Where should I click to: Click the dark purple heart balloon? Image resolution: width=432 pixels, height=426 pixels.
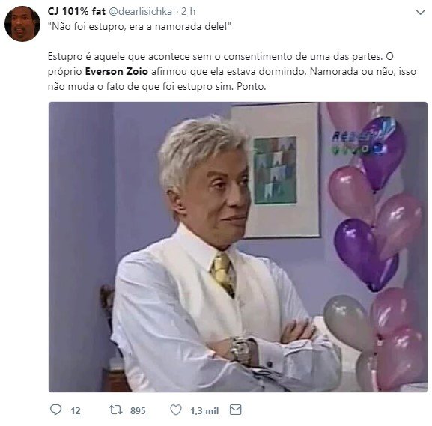tap(366, 254)
